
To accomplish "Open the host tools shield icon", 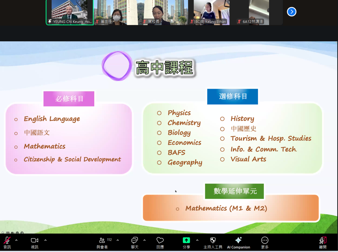I will (213, 240).
